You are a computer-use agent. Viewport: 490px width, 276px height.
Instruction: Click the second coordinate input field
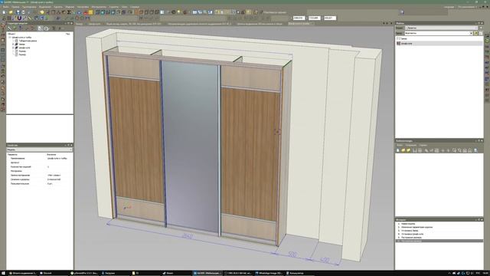pos(315,18)
